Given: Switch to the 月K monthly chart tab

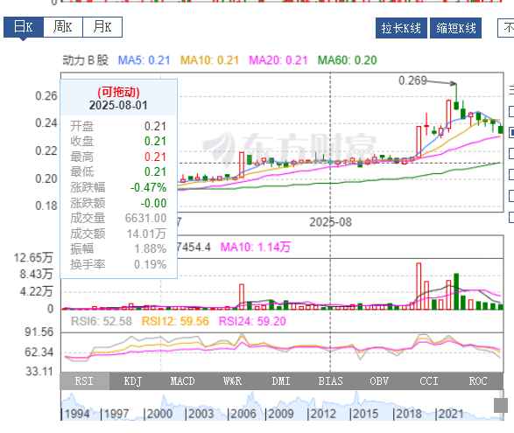Looking at the screenshot, I should click(x=102, y=27).
